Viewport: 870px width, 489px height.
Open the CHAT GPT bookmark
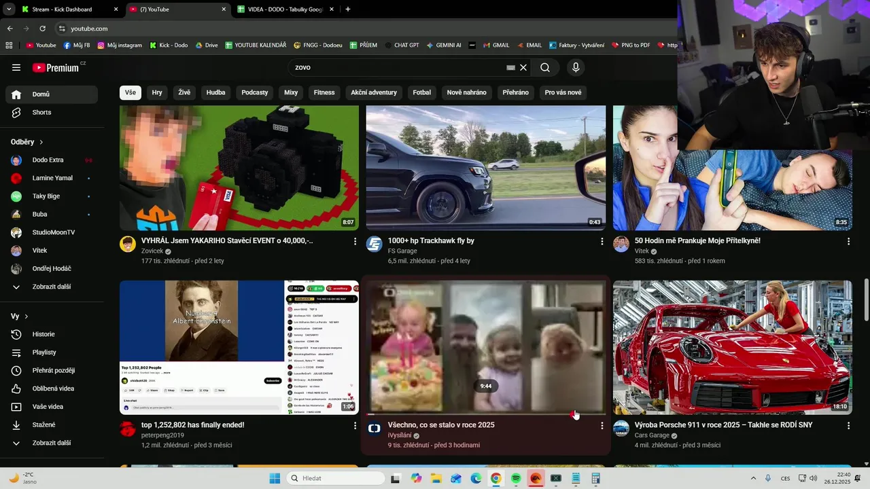(x=401, y=46)
